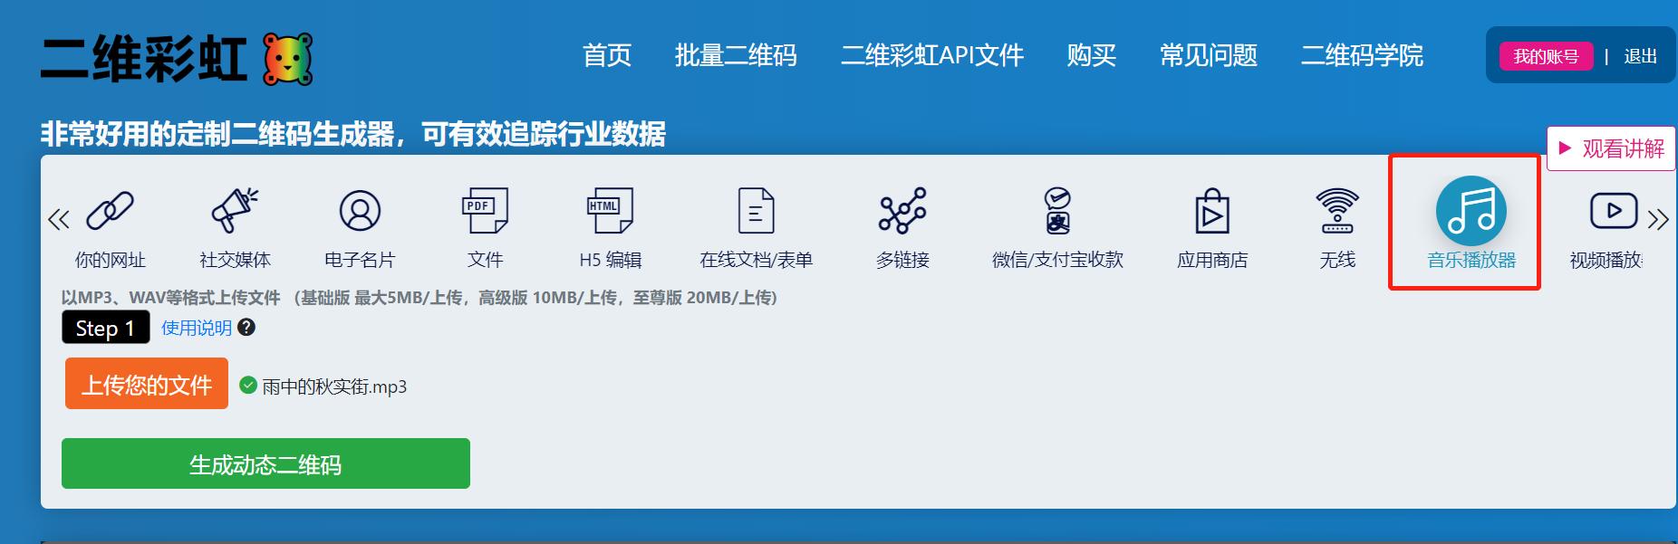Go to 常见问题 page

point(1208,56)
